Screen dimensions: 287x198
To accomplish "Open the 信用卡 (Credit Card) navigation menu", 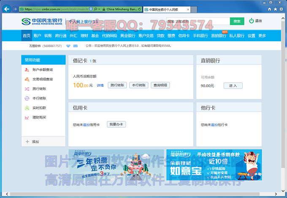I will (x=184, y=36).
